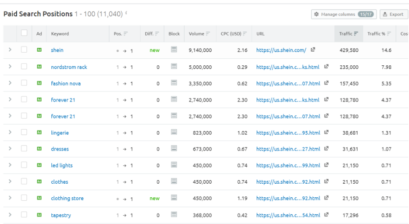Click the SERP block icon for led lights

coord(174,165)
